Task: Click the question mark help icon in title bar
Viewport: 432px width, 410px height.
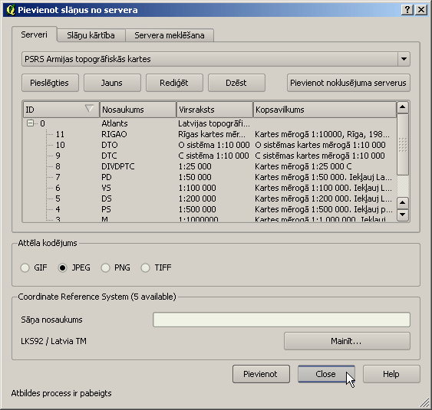Action: pyautogui.click(x=407, y=10)
